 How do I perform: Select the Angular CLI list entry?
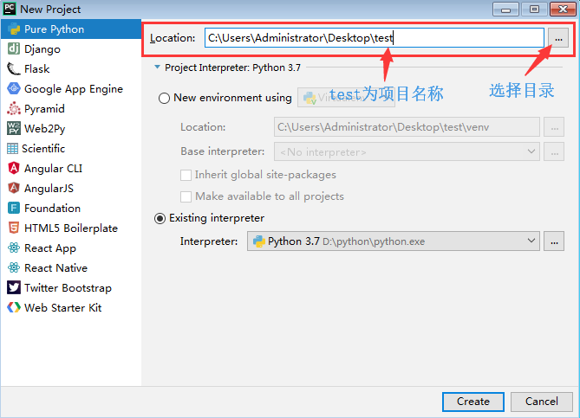coord(71,169)
